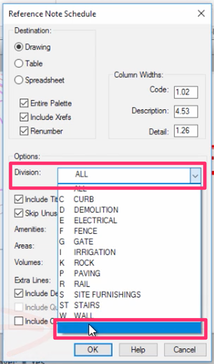The image size is (214, 364).
Task: Collapse the Division dropdown with its arrow
Action: tap(195, 176)
